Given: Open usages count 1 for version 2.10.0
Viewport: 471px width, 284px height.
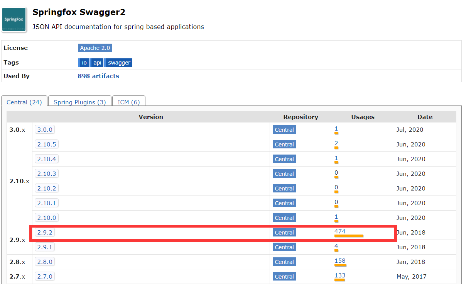Looking at the screenshot, I should click(336, 217).
